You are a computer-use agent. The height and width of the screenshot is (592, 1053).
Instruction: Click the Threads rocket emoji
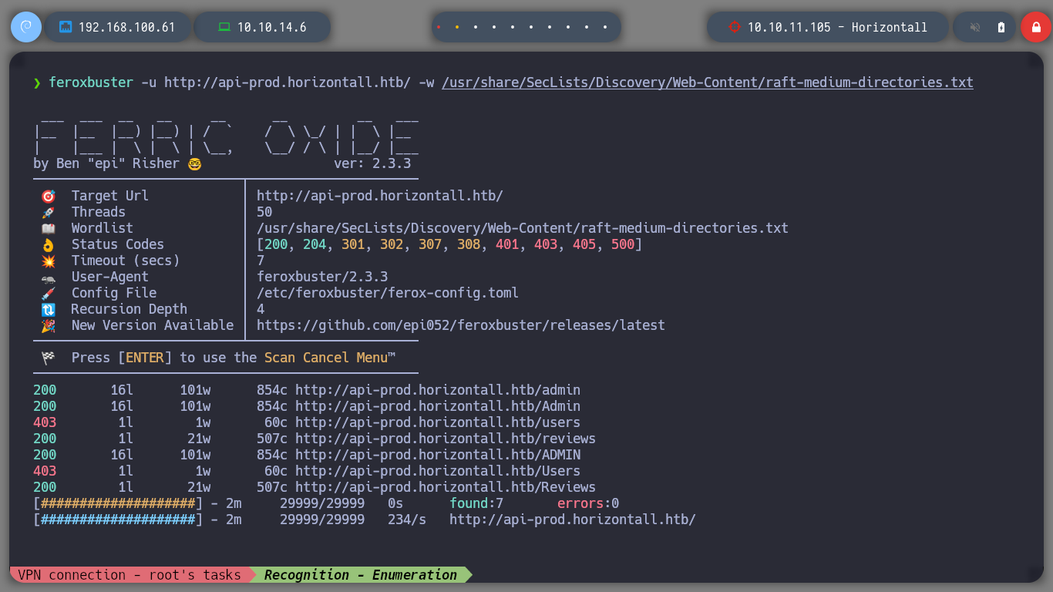click(48, 212)
